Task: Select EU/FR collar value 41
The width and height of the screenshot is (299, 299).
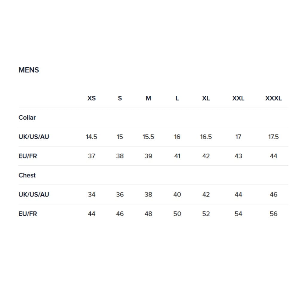Action: click(177, 156)
